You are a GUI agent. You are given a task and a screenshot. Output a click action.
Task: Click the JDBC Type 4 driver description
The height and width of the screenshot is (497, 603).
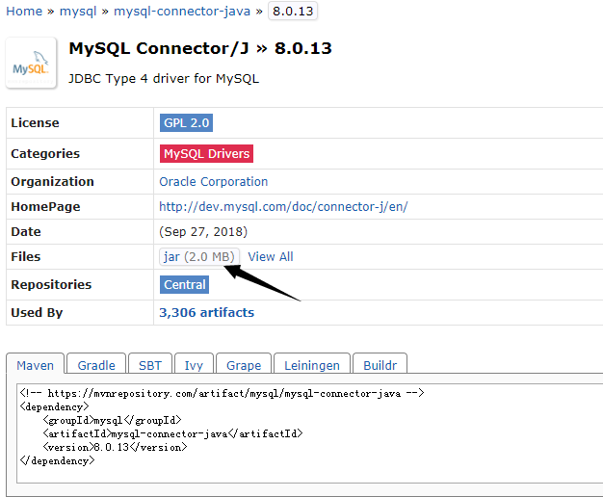164,78
